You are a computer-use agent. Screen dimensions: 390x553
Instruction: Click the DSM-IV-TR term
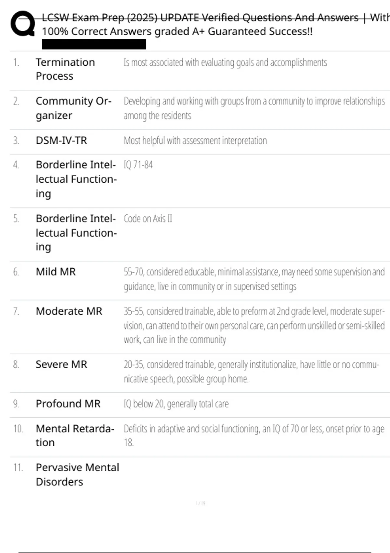[61, 141]
